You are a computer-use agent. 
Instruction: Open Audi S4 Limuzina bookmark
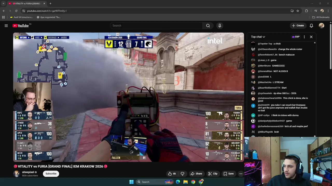point(21,17)
